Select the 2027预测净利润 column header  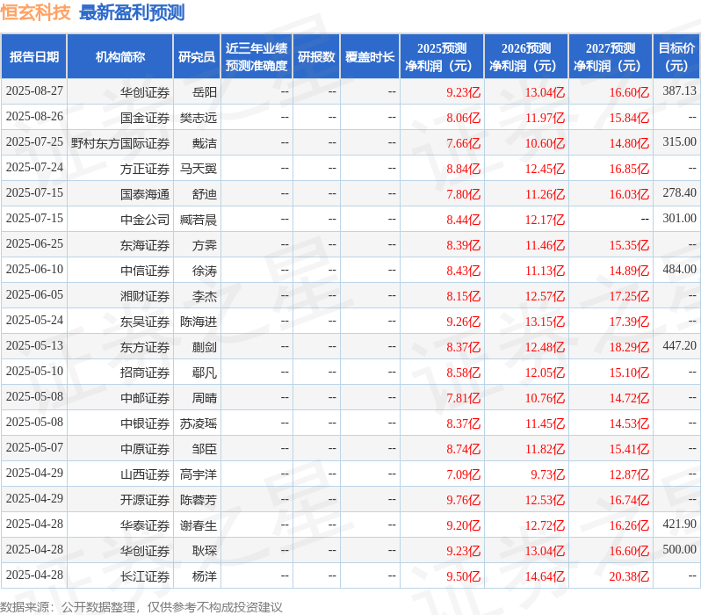click(x=611, y=56)
